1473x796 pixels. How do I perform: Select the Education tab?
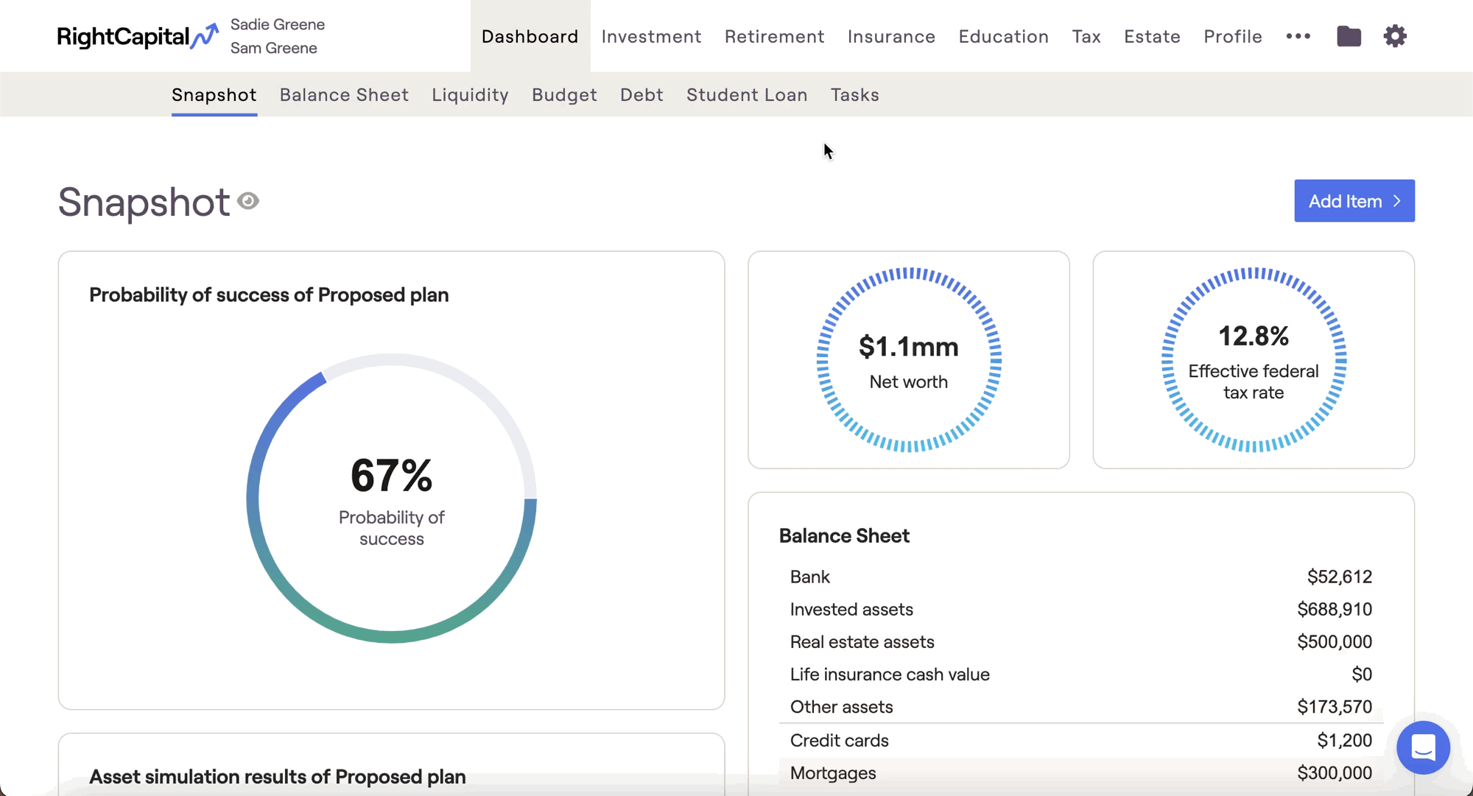click(1003, 36)
